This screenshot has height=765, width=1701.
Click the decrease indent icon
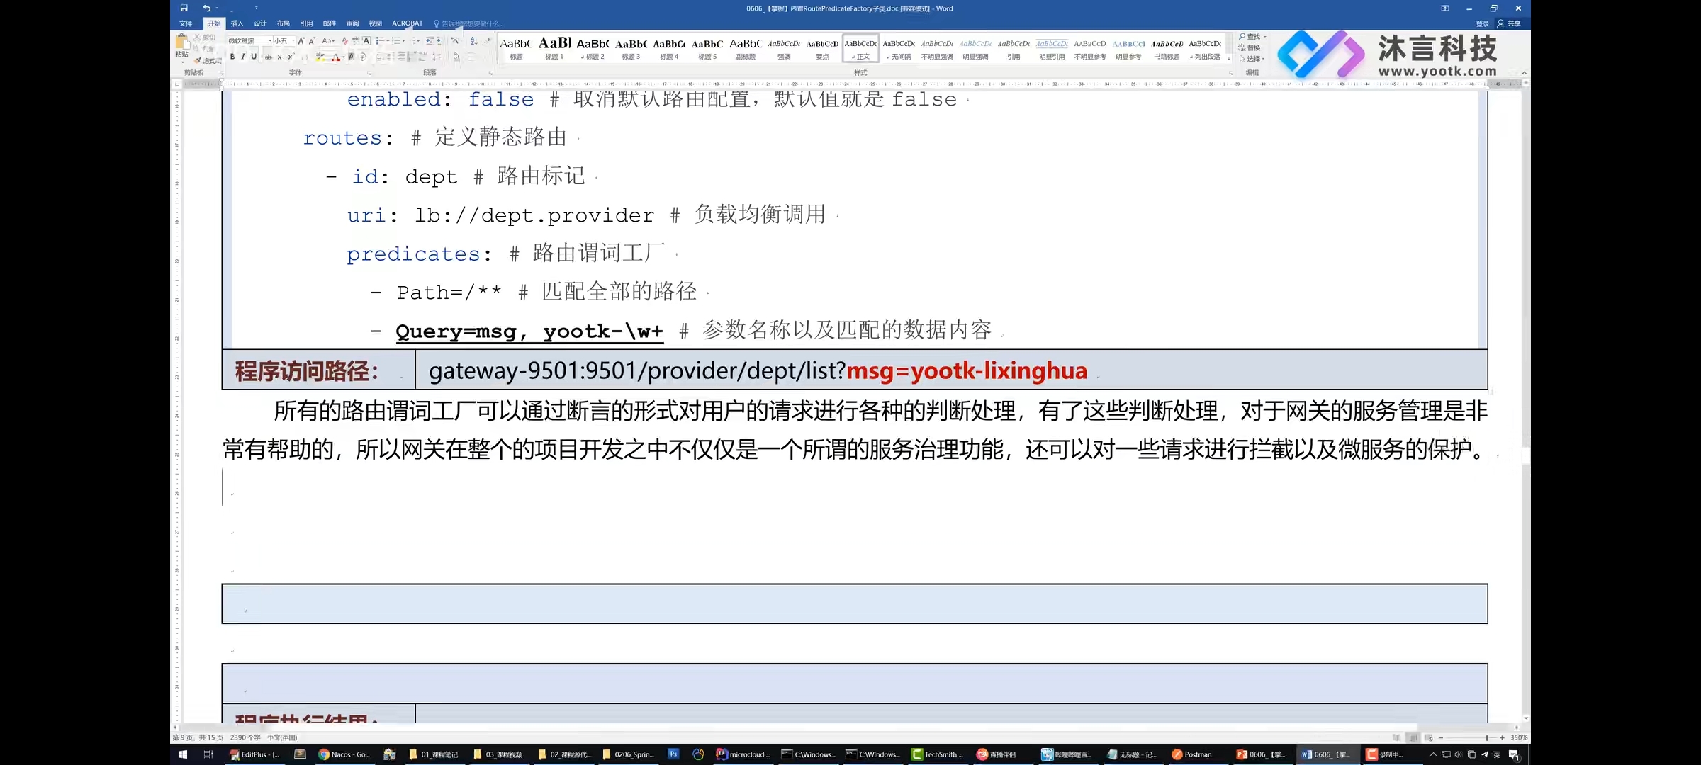tap(430, 41)
